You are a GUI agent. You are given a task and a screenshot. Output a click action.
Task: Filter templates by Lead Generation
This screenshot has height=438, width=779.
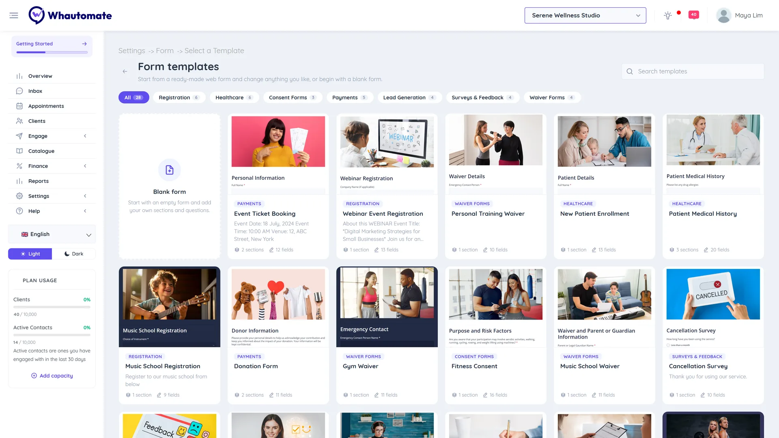[409, 97]
